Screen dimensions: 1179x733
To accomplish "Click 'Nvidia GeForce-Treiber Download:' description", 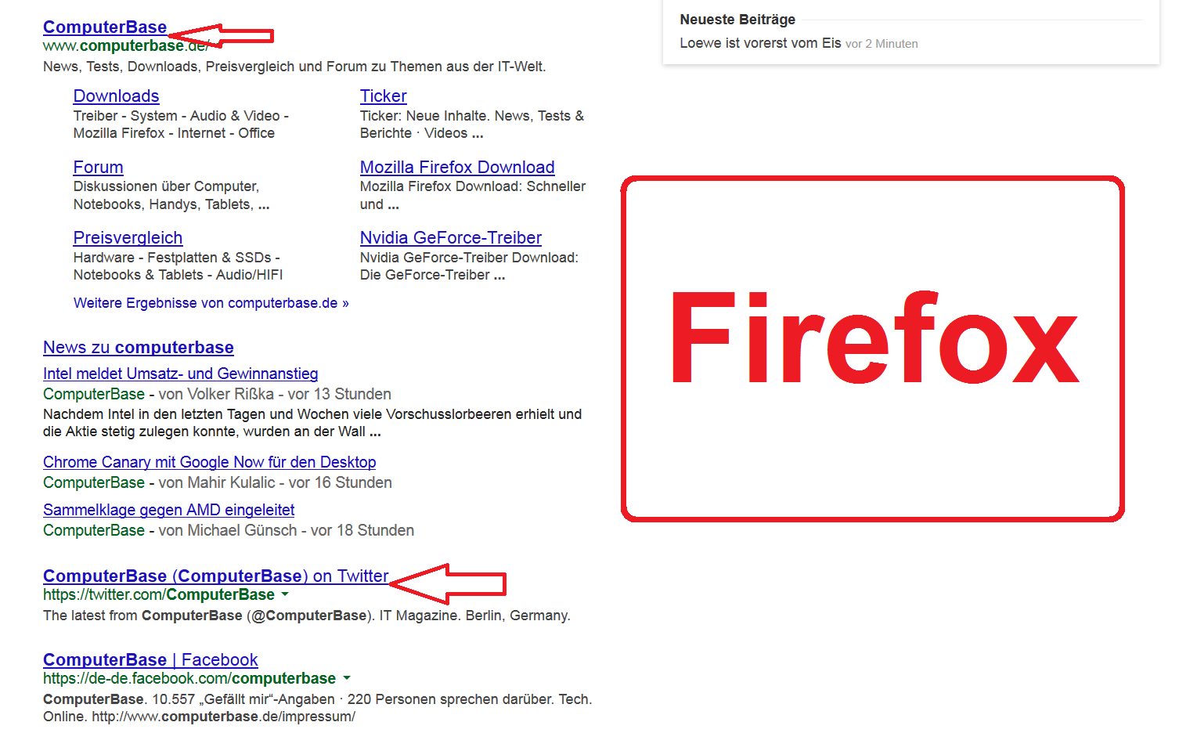I will point(469,266).
